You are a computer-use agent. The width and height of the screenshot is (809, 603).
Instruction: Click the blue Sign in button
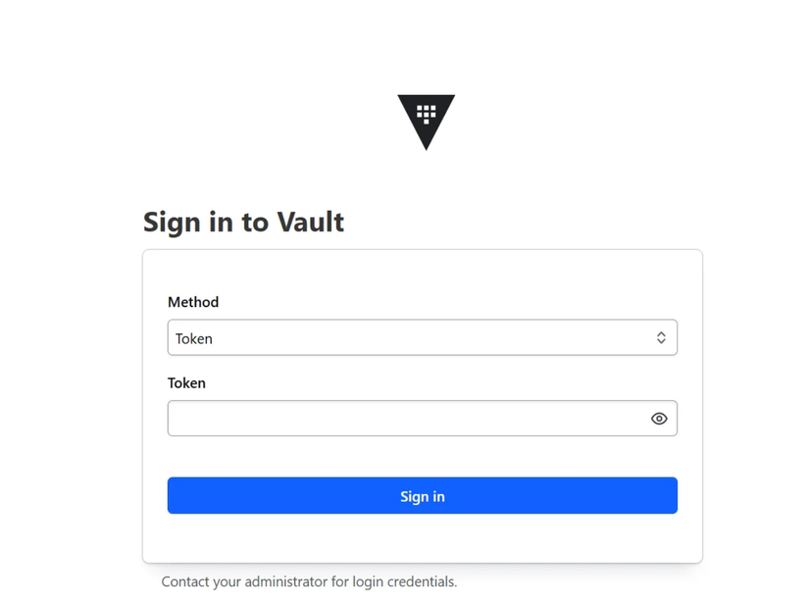pos(422,496)
